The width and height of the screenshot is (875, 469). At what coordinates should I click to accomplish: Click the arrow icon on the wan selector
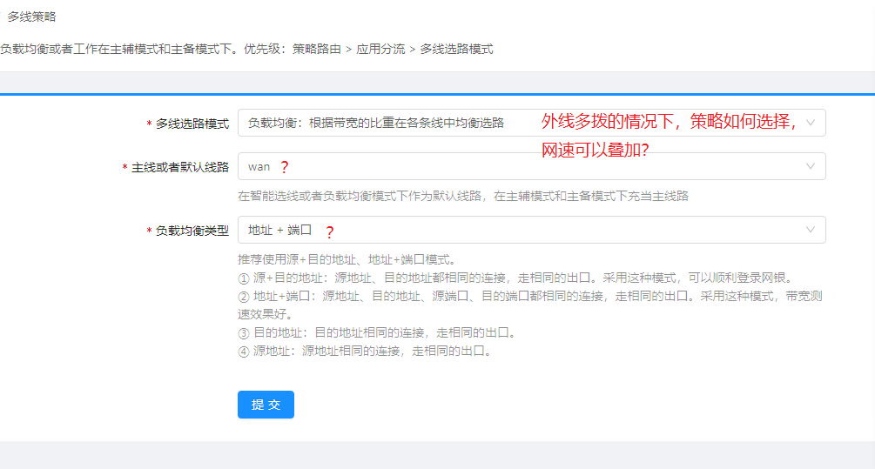pos(811,166)
